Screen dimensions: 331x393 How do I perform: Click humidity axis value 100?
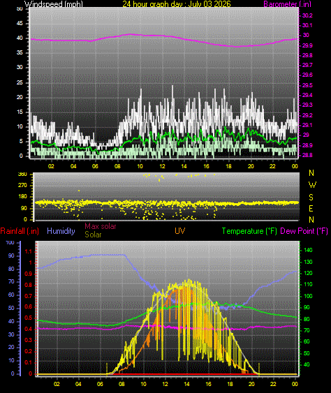pyautogui.click(x=10, y=242)
